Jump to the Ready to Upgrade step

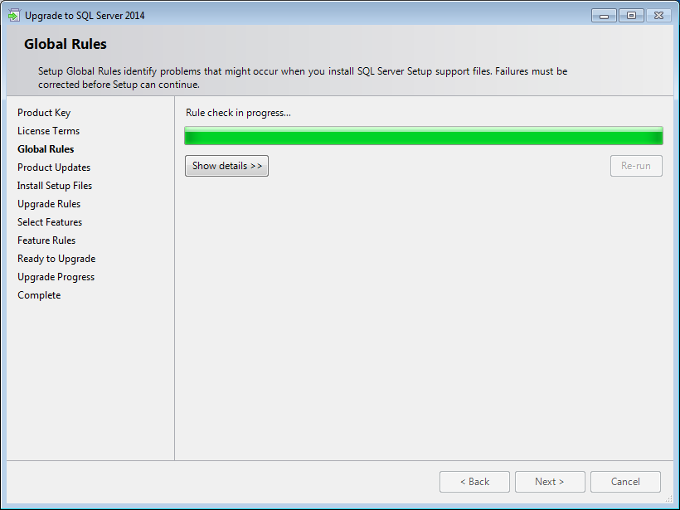pyautogui.click(x=56, y=259)
